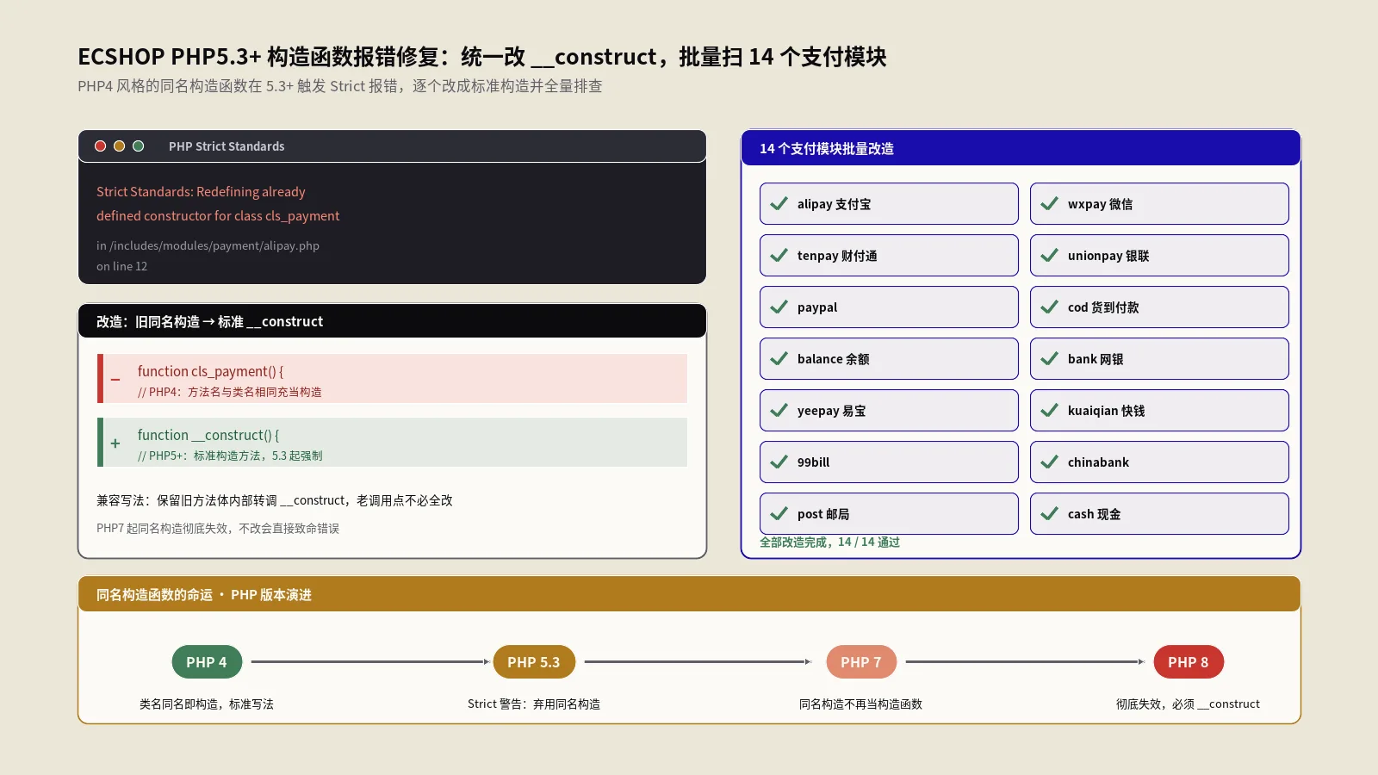Click the checkmark next to paypal
This screenshot has height=775, width=1378.
[779, 307]
